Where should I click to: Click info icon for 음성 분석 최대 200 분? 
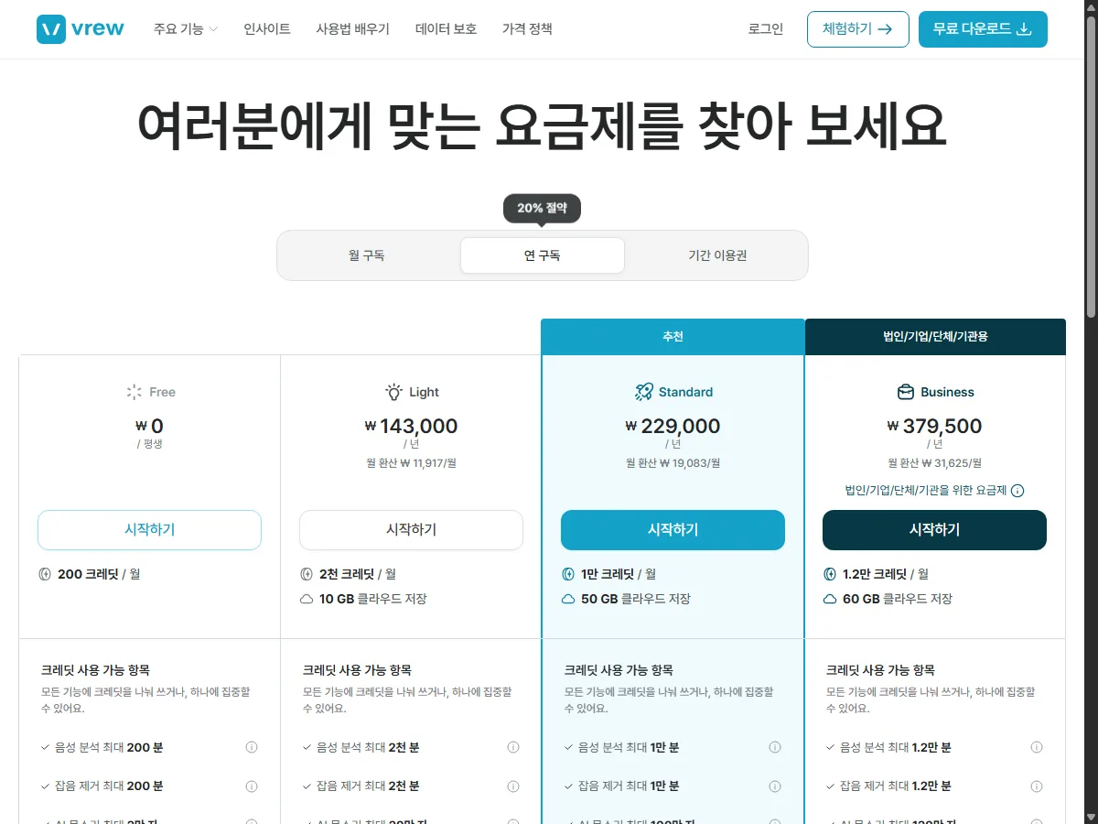[252, 747]
